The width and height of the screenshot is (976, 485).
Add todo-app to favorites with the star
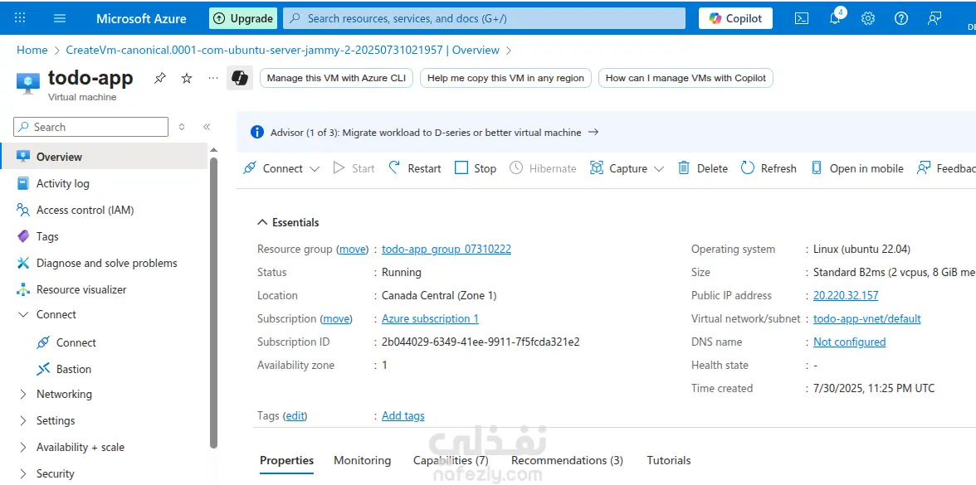pyautogui.click(x=187, y=78)
